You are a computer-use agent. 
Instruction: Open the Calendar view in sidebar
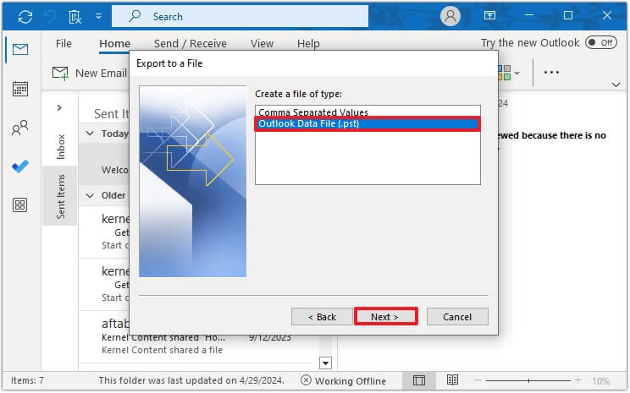(x=20, y=89)
